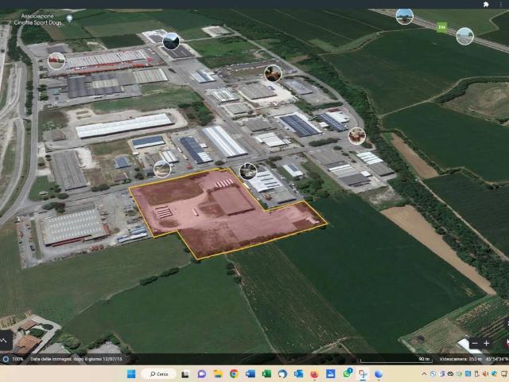Click the browser extensions puzzle icon
This screenshot has width=509, height=382.
tap(486, 4)
